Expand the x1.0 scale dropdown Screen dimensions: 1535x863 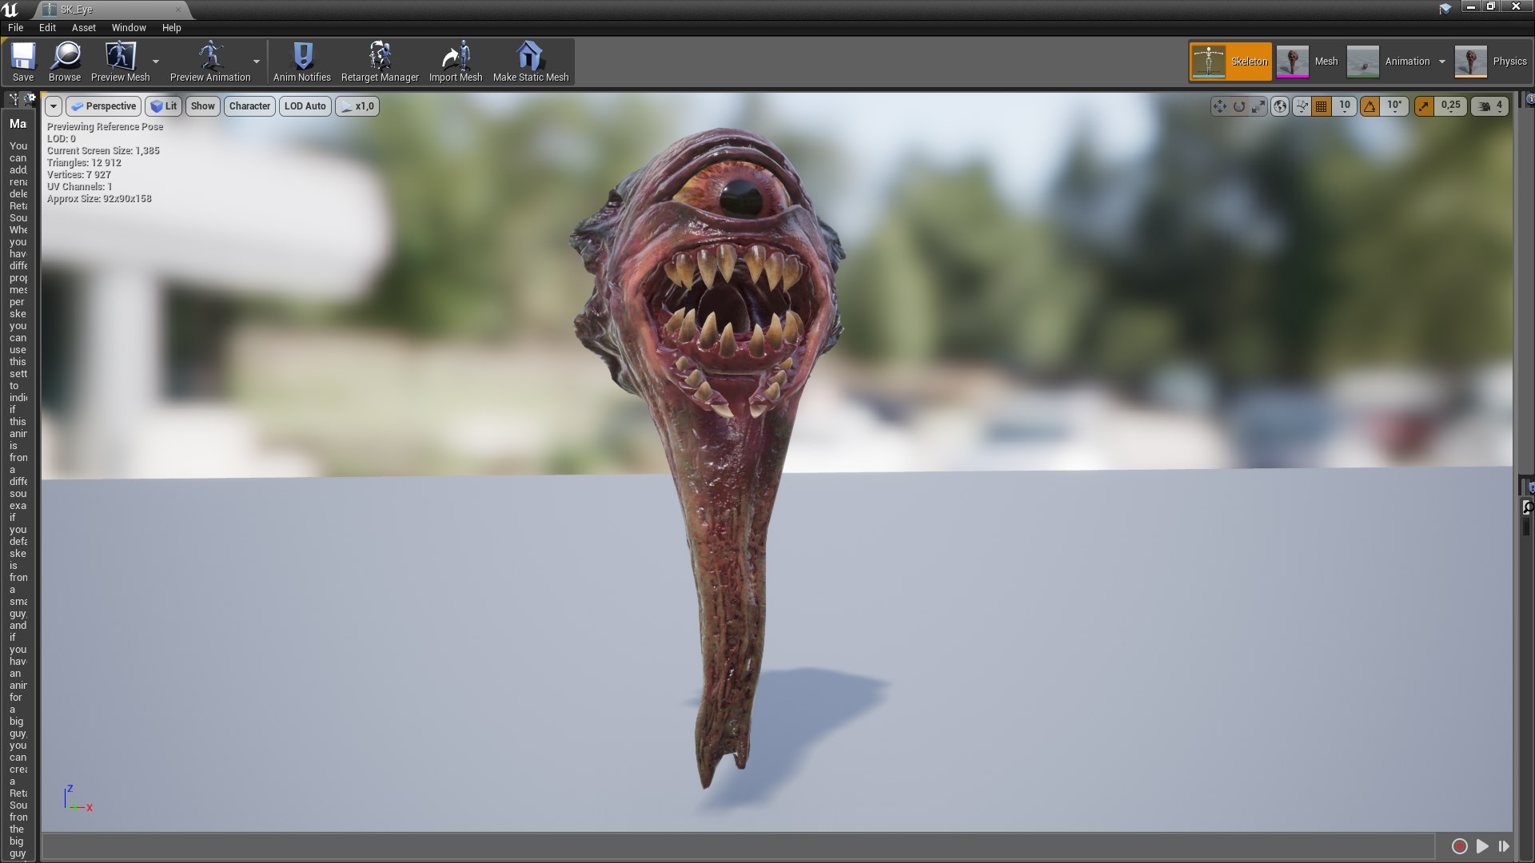357,105
